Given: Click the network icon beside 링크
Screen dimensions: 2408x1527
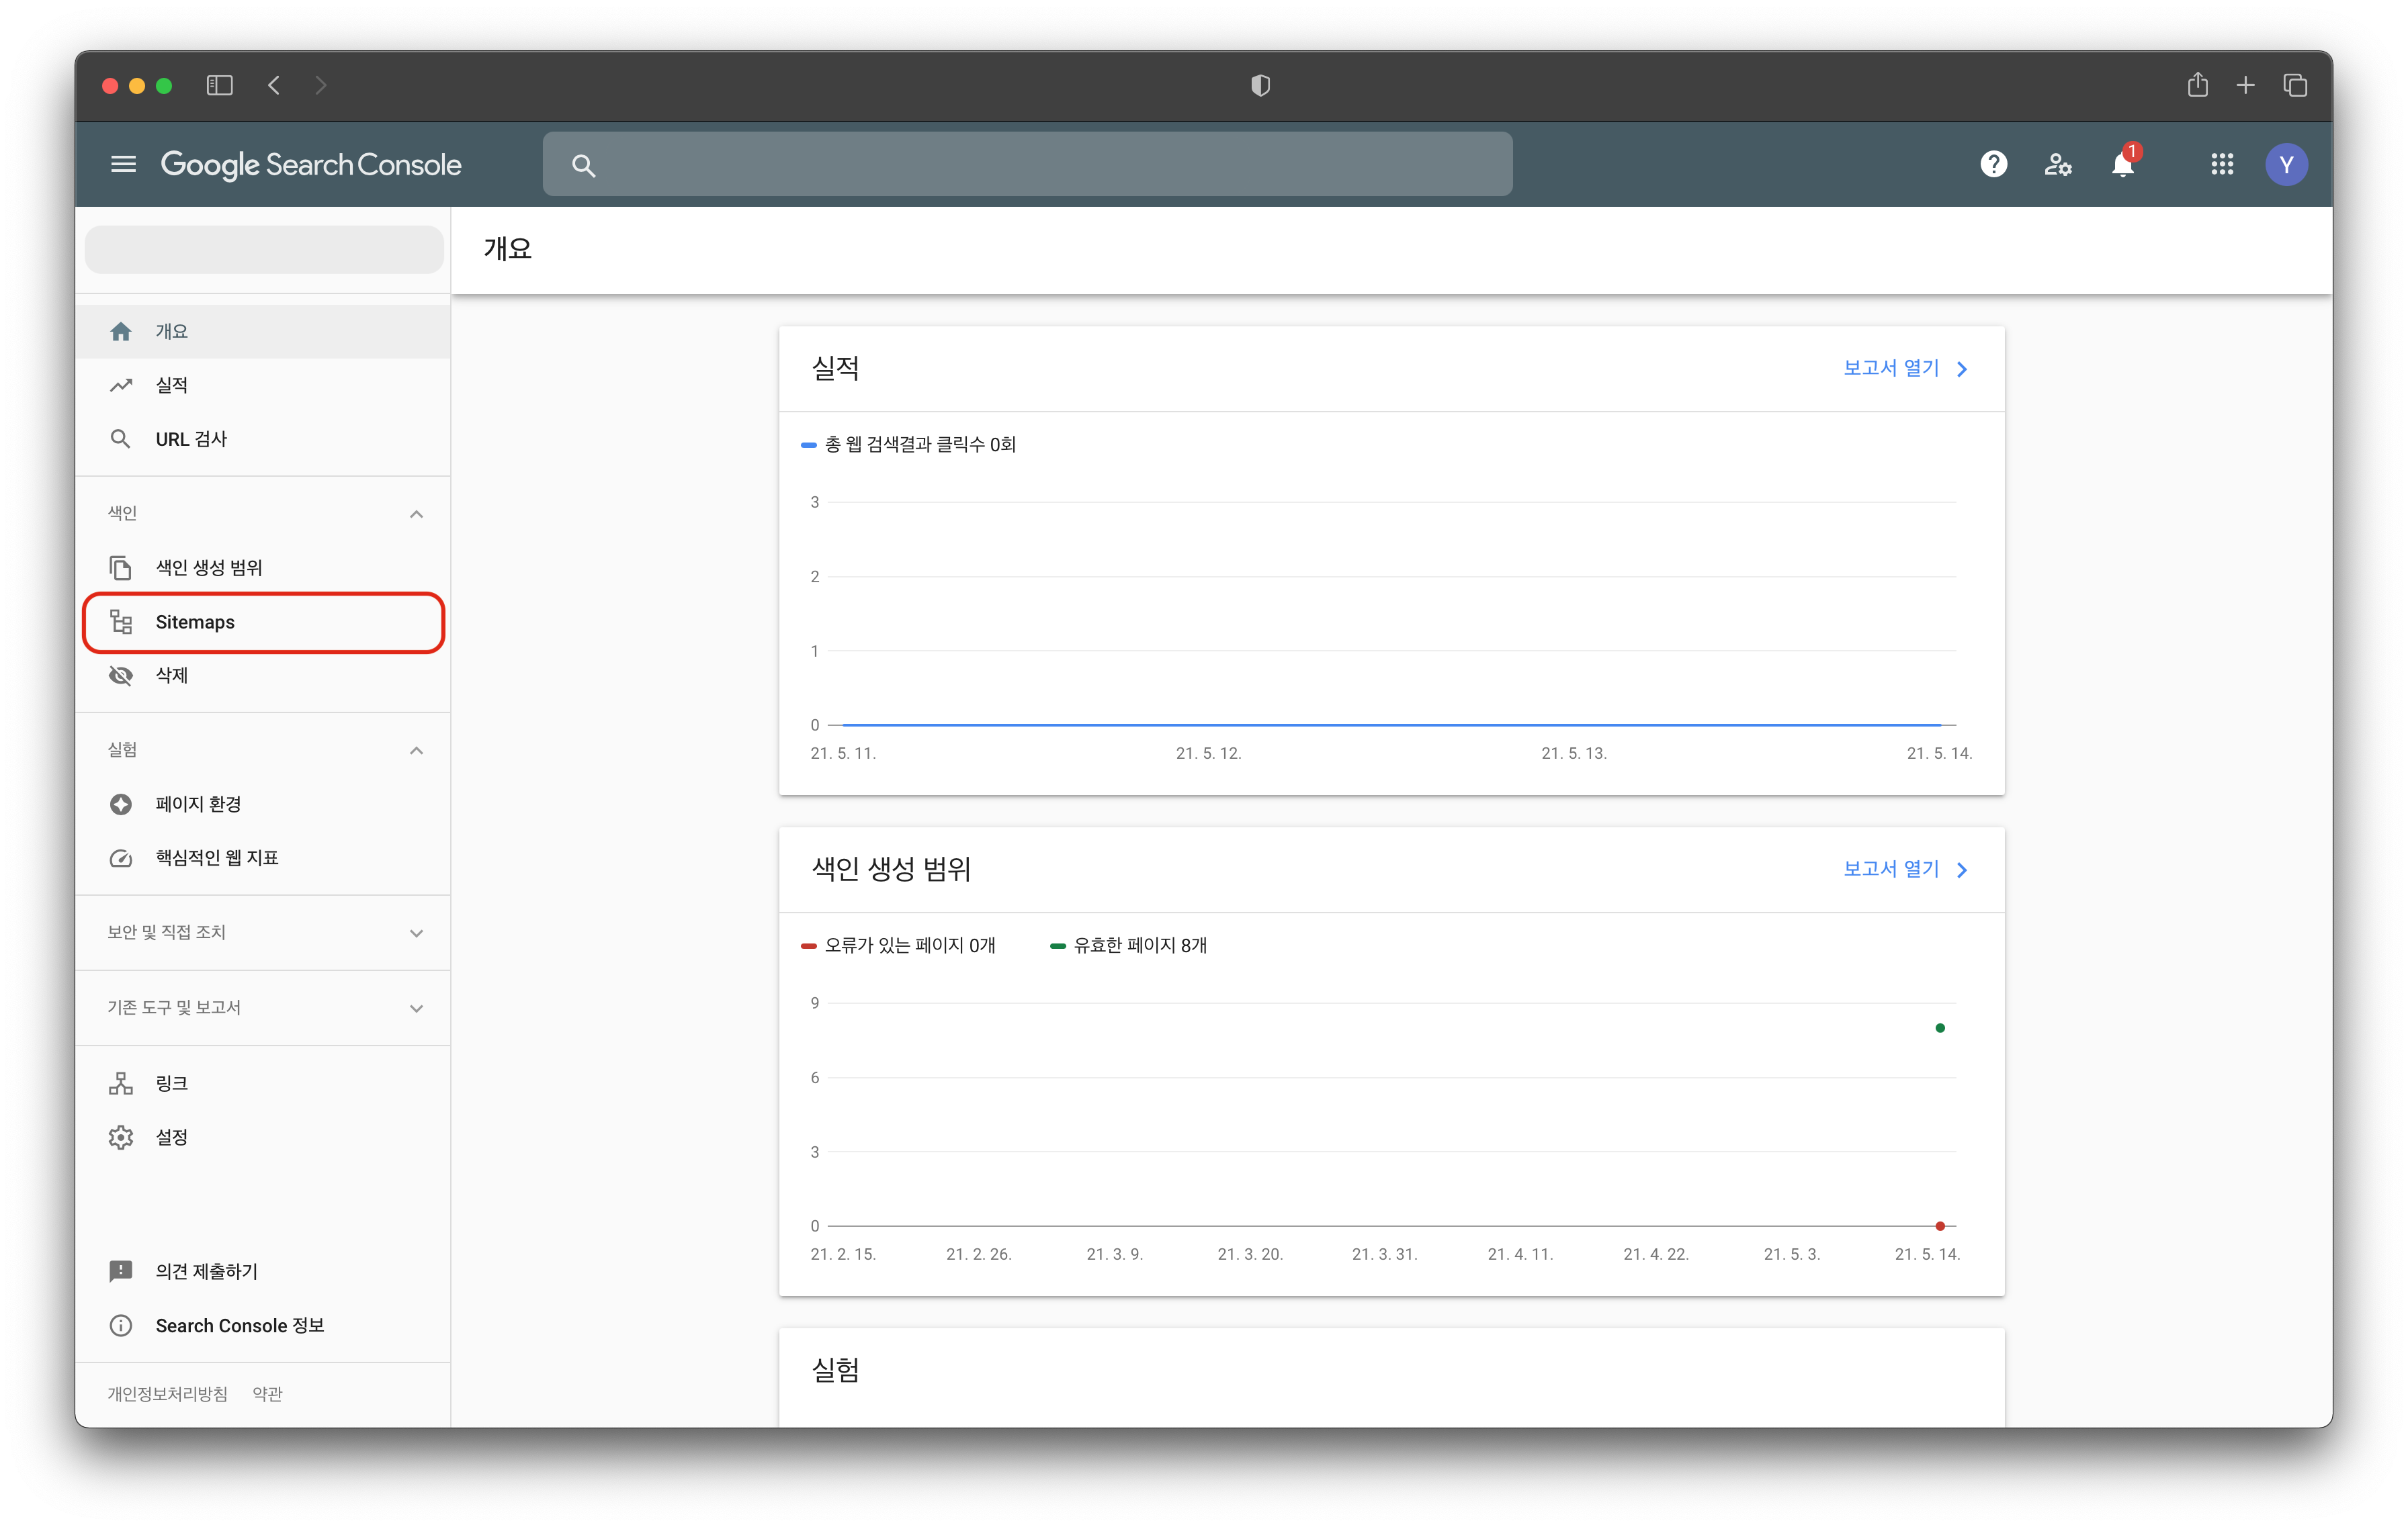Looking at the screenshot, I should tap(121, 1084).
